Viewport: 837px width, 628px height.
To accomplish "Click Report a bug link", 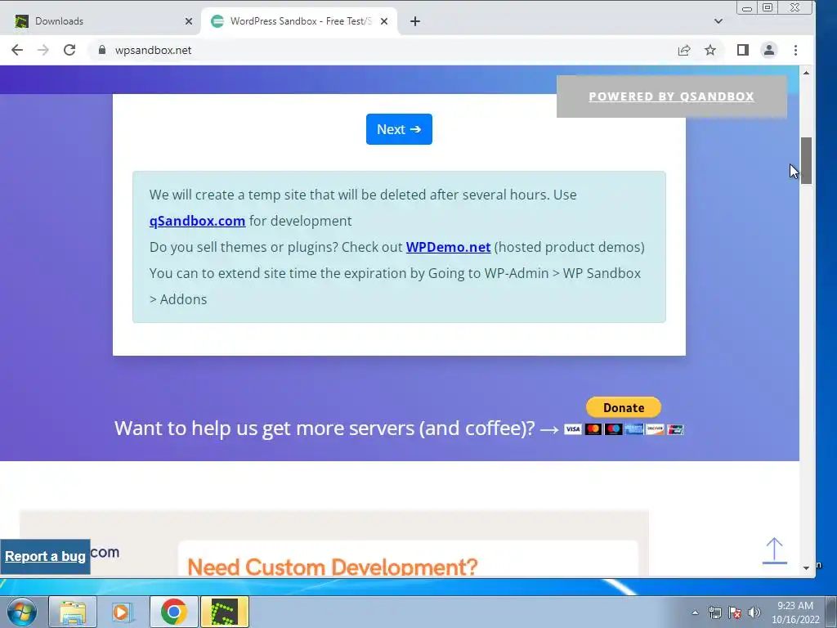I will 46,556.
